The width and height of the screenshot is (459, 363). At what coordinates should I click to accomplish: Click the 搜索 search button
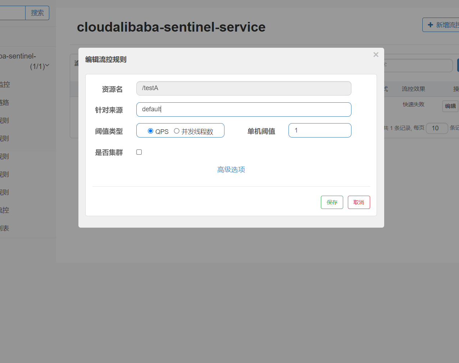point(37,13)
